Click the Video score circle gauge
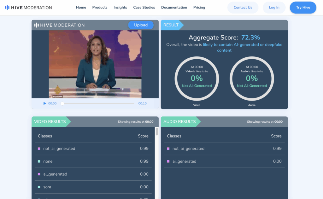The image size is (323, 199). point(197,79)
